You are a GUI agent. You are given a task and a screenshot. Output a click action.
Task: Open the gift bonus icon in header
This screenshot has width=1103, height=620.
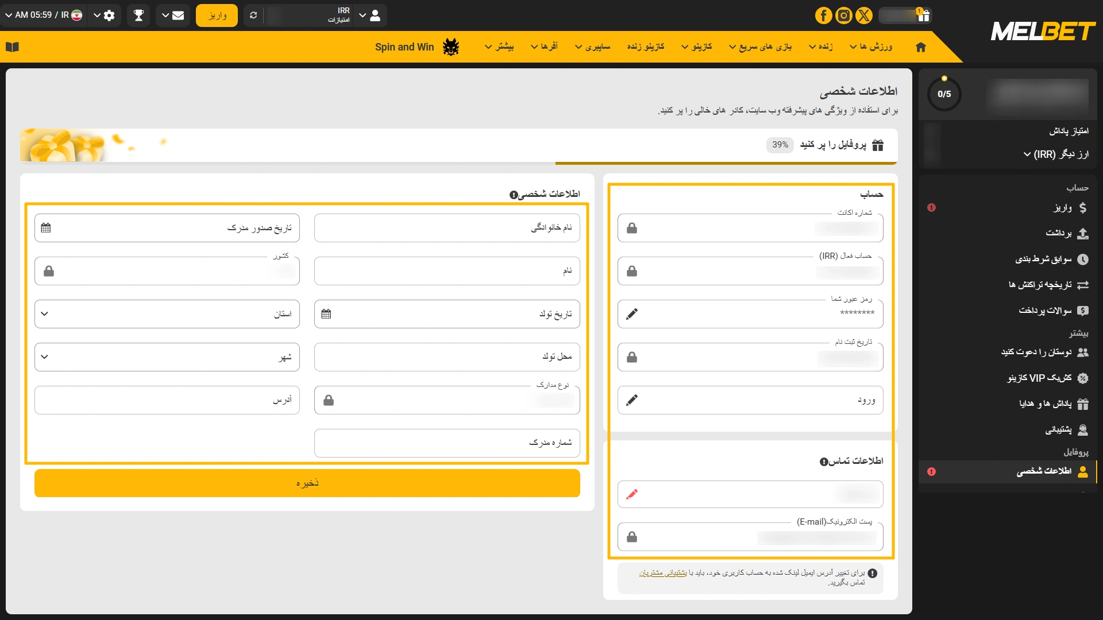(x=923, y=15)
